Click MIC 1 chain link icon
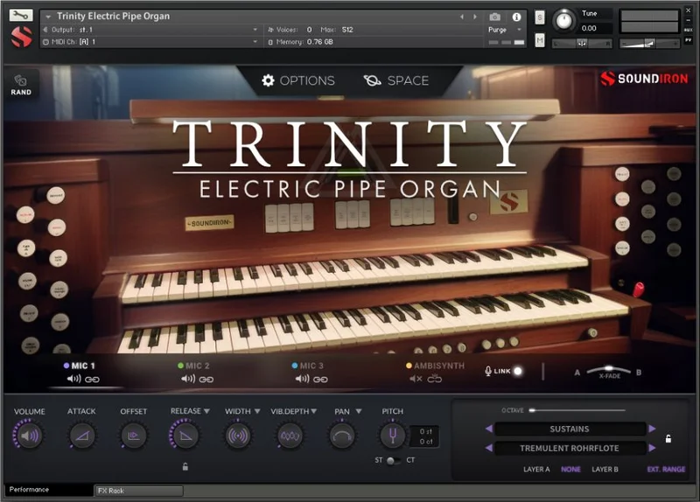The height and width of the screenshot is (502, 700). point(92,380)
